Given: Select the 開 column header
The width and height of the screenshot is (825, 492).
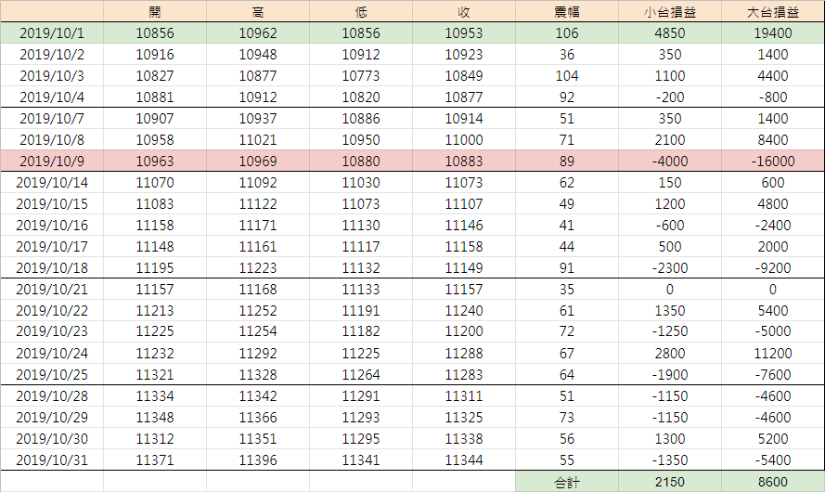Looking at the screenshot, I should pos(155,11).
